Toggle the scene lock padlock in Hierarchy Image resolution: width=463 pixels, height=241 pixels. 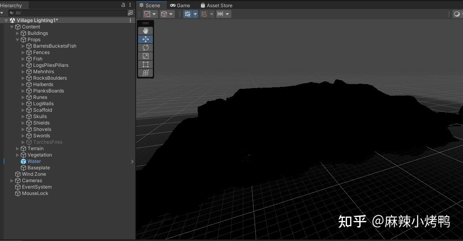click(x=122, y=5)
